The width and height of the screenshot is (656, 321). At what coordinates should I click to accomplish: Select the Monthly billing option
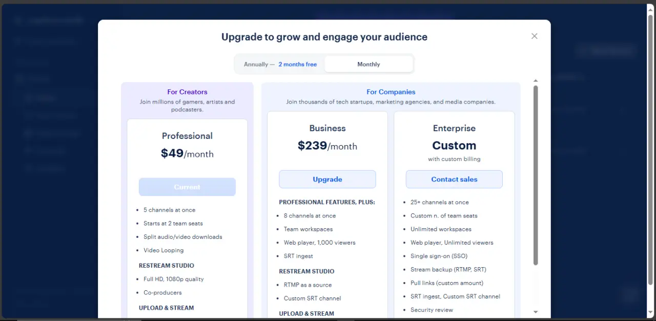click(x=368, y=64)
